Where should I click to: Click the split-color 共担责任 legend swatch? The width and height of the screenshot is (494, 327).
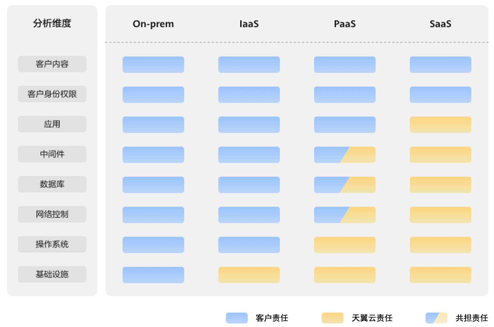point(436,318)
